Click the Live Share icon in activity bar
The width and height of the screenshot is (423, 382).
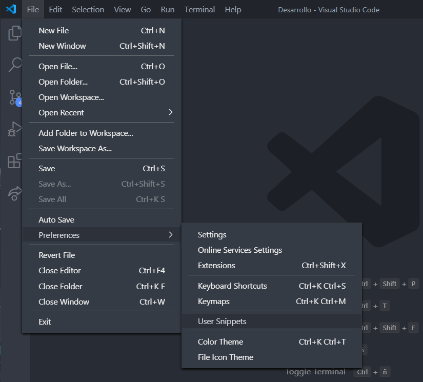click(15, 193)
